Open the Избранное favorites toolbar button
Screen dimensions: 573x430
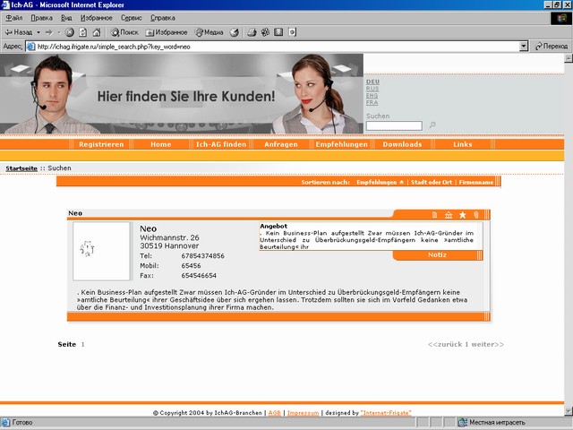(167, 32)
